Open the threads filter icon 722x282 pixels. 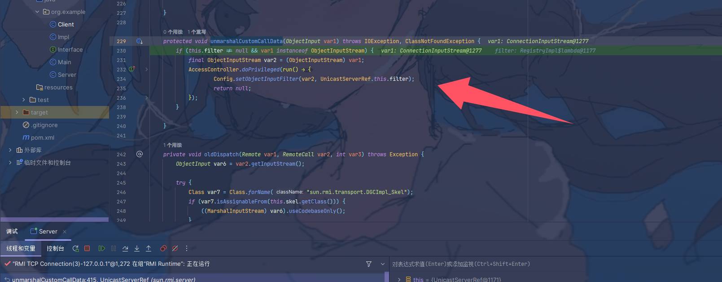pos(369,264)
